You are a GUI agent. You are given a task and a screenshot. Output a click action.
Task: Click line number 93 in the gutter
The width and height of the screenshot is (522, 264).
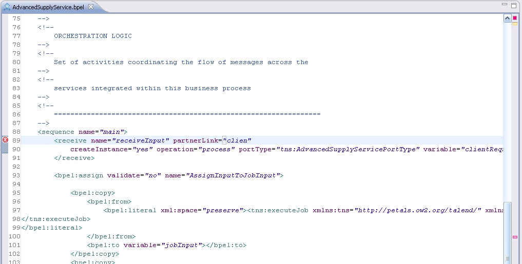click(16, 175)
